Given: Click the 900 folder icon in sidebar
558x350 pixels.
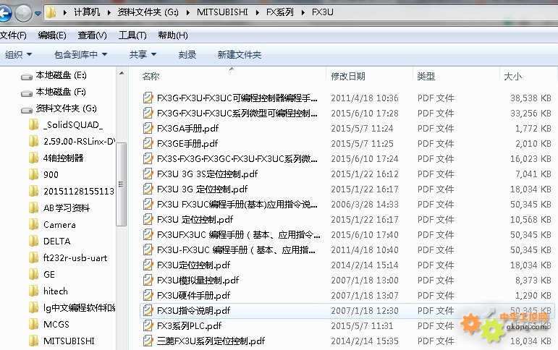Looking at the screenshot, I should pos(34,174).
